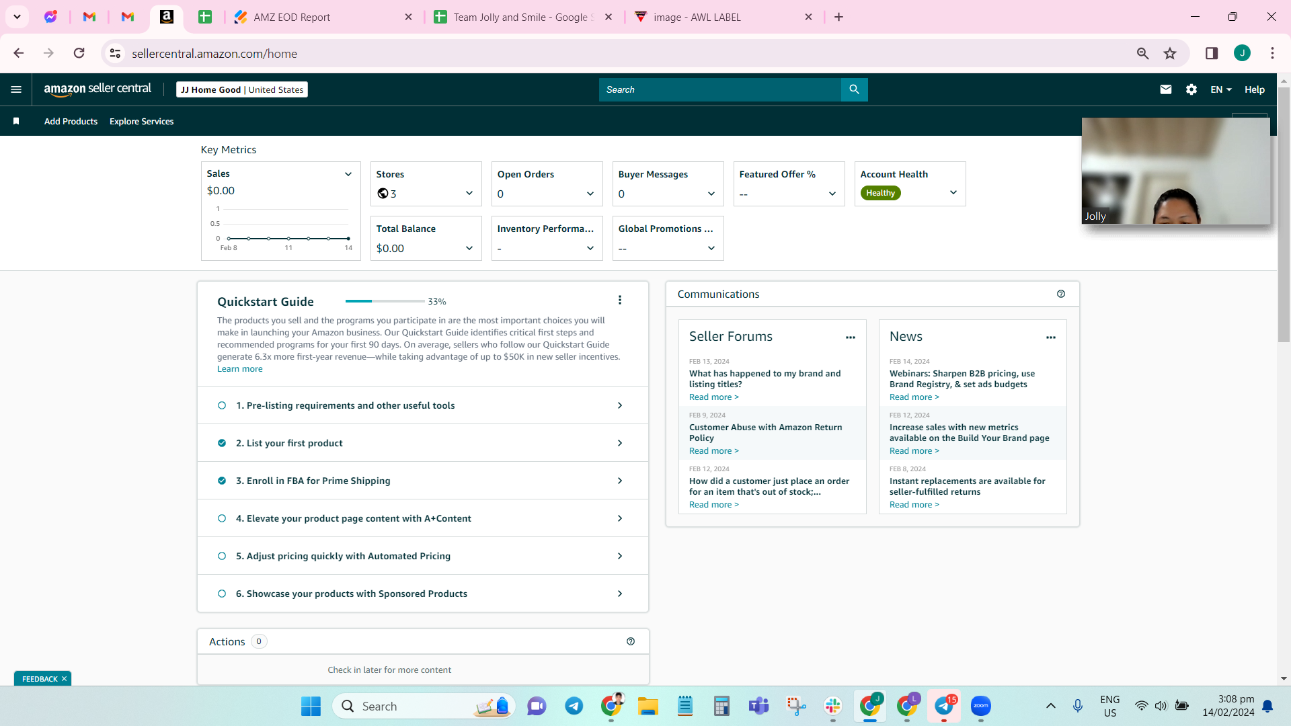View site information icon in address bar
1291x726 pixels.
[116, 53]
